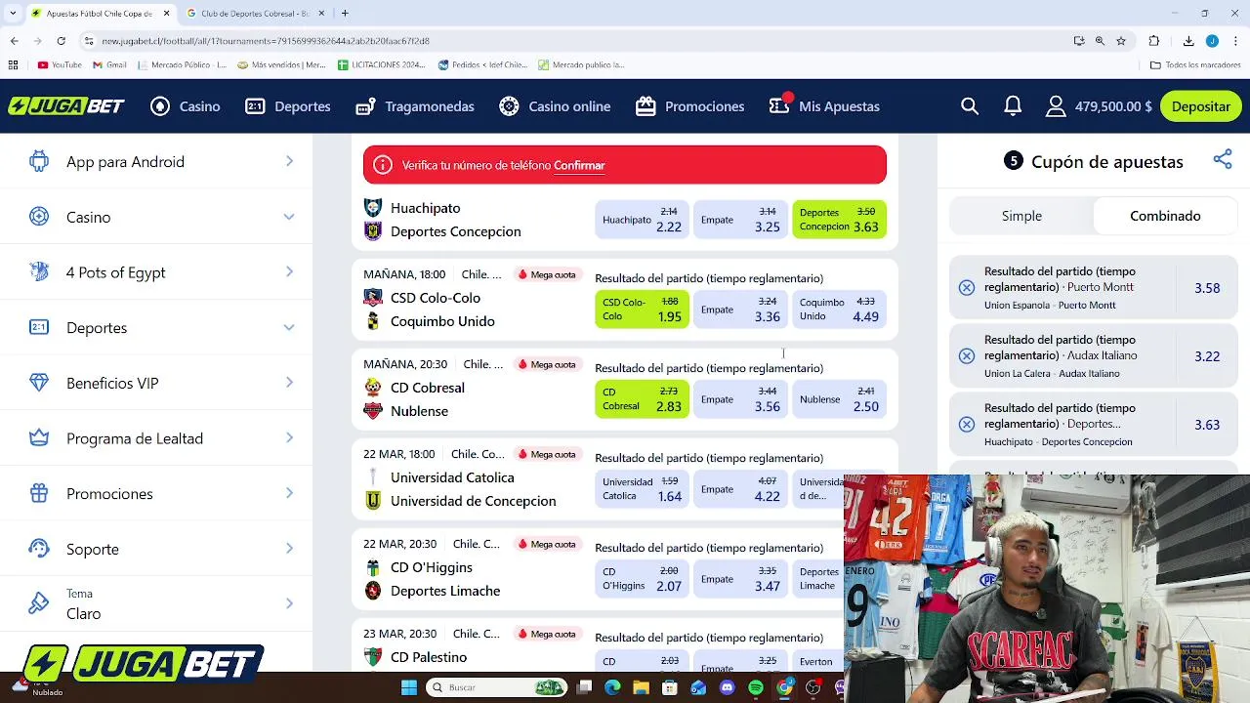The height and width of the screenshot is (703, 1250).
Task: Toggle CSD Colo-Colo odds 1.95
Action: tap(642, 310)
